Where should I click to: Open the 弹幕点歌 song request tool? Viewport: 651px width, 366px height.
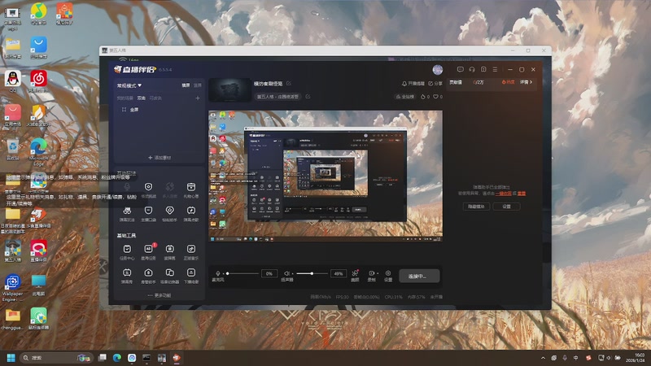click(191, 213)
